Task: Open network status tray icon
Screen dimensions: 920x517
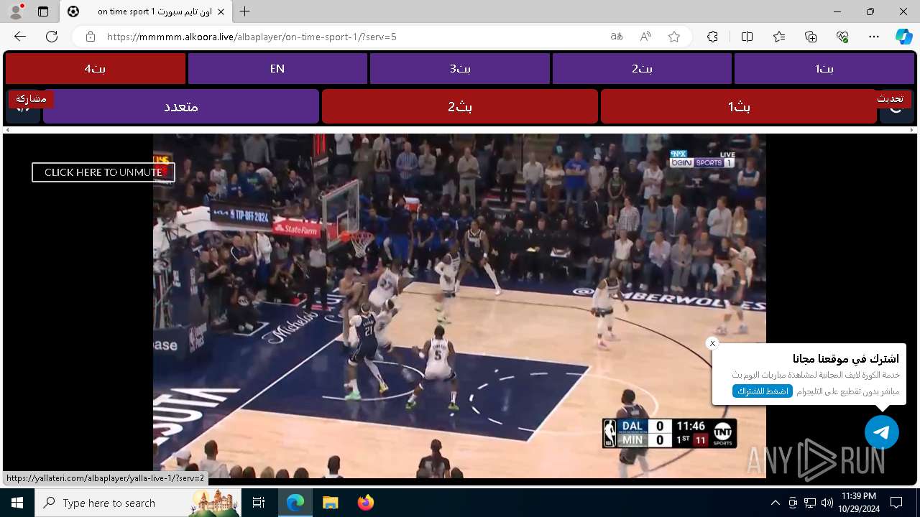Action: coord(810,503)
